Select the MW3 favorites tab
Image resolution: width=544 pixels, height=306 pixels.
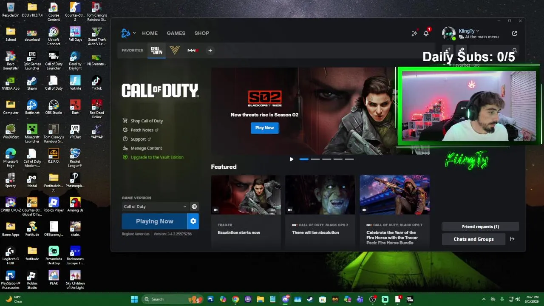click(193, 51)
